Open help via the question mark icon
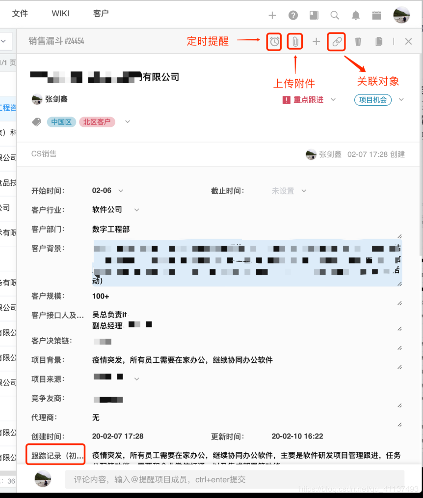 click(293, 15)
